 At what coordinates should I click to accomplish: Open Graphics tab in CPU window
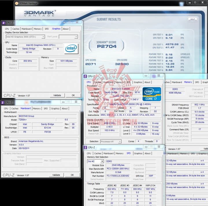click(138, 82)
